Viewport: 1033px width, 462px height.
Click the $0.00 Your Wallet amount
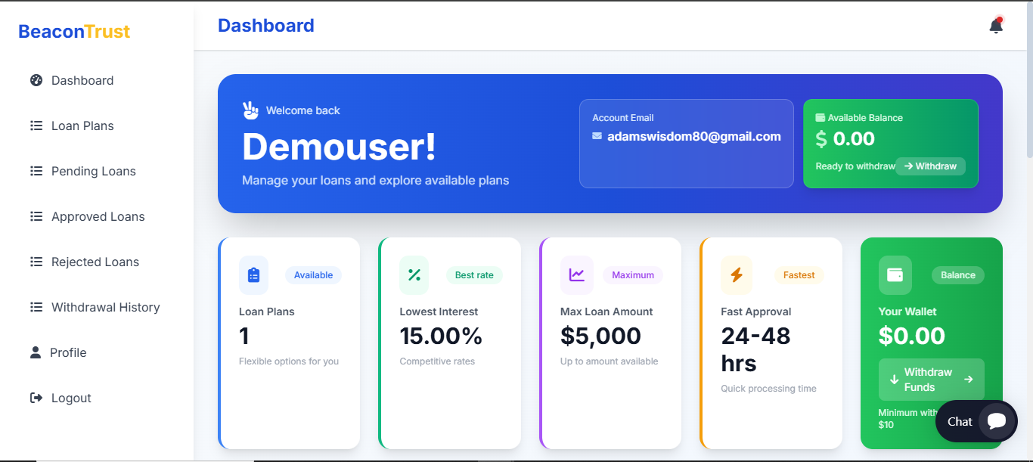[912, 336]
